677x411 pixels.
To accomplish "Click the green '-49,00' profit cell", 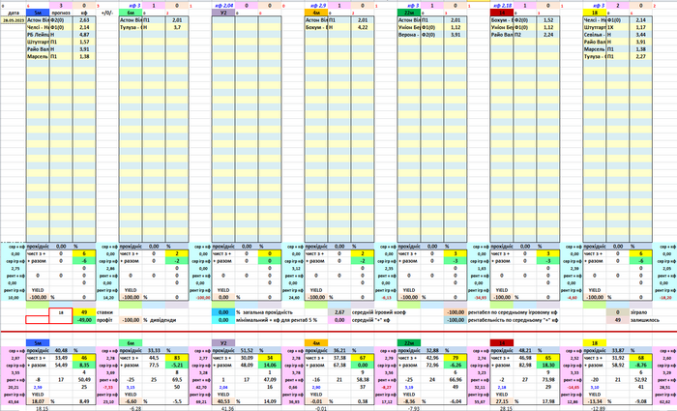I will tap(84, 320).
